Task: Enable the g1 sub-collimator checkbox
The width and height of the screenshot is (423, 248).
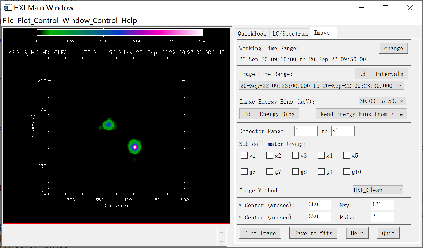Action: click(x=244, y=155)
